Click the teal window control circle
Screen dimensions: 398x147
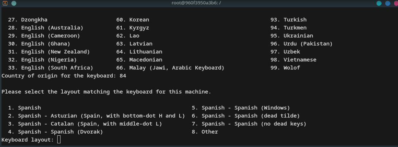(x=379, y=3)
